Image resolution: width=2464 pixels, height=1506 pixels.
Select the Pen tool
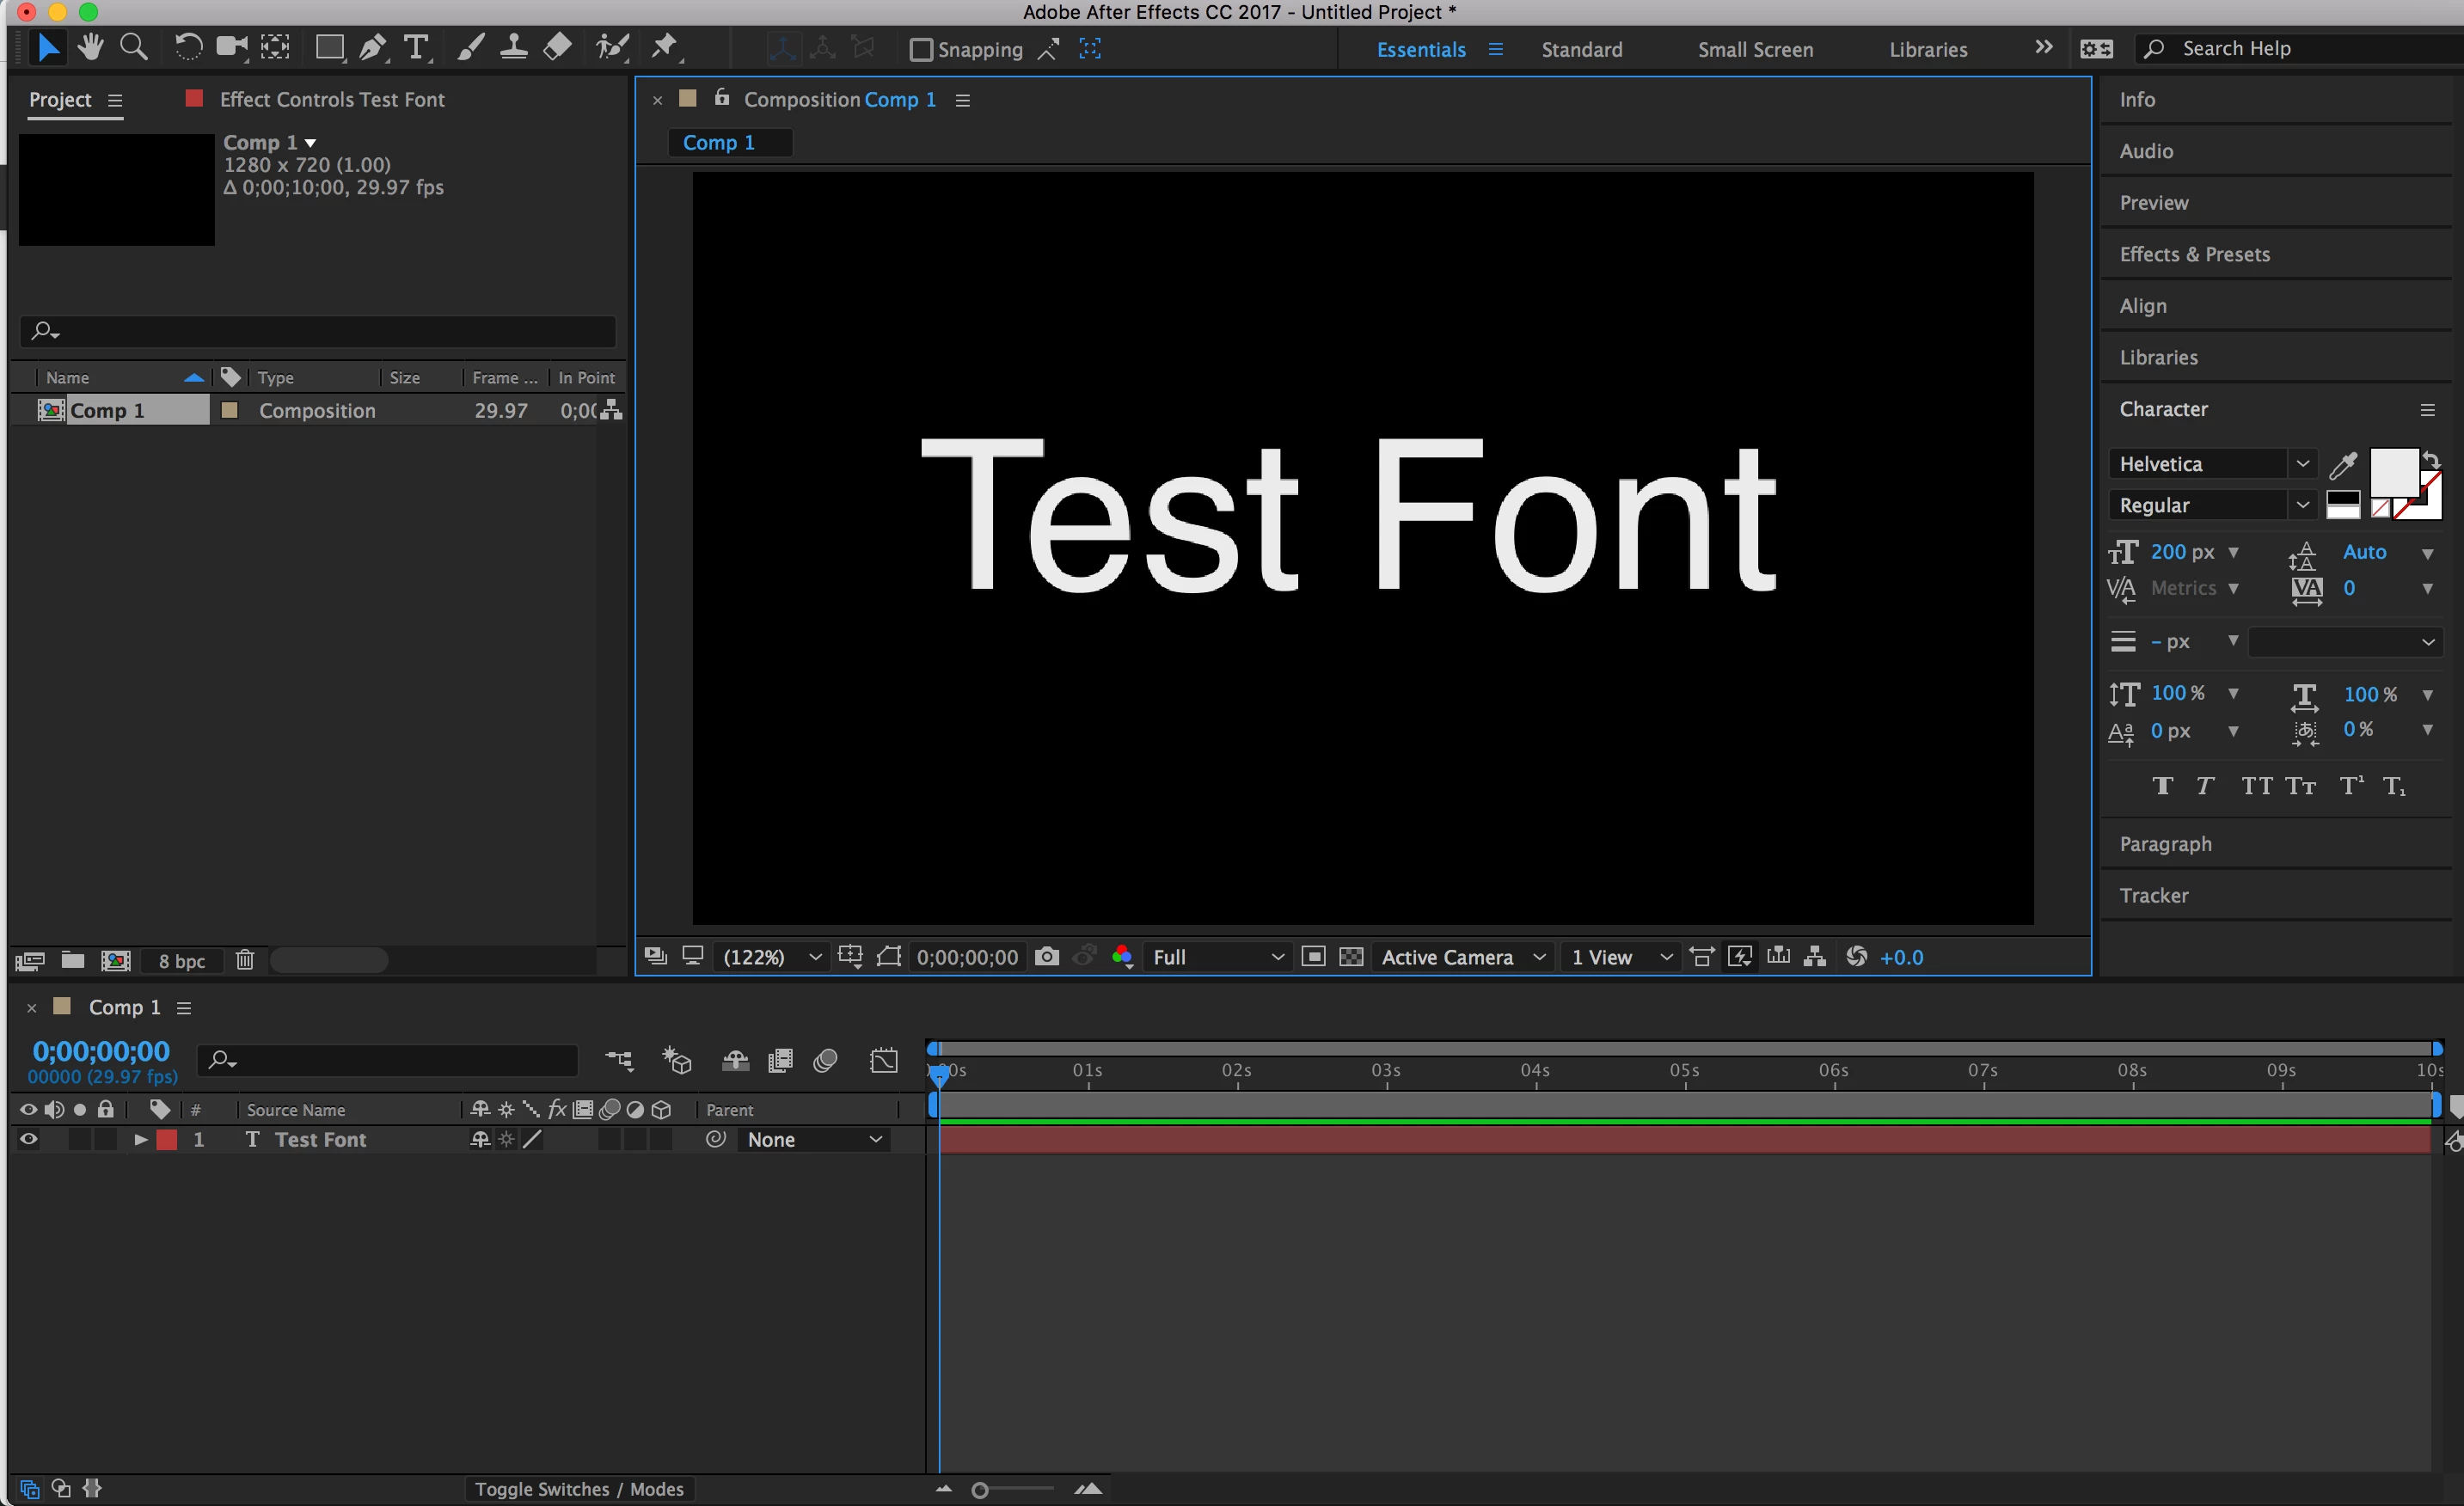pos(372,47)
